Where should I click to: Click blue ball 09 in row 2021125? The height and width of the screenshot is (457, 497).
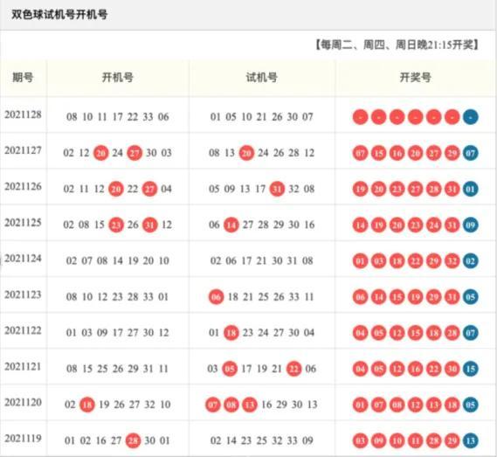coord(471,225)
